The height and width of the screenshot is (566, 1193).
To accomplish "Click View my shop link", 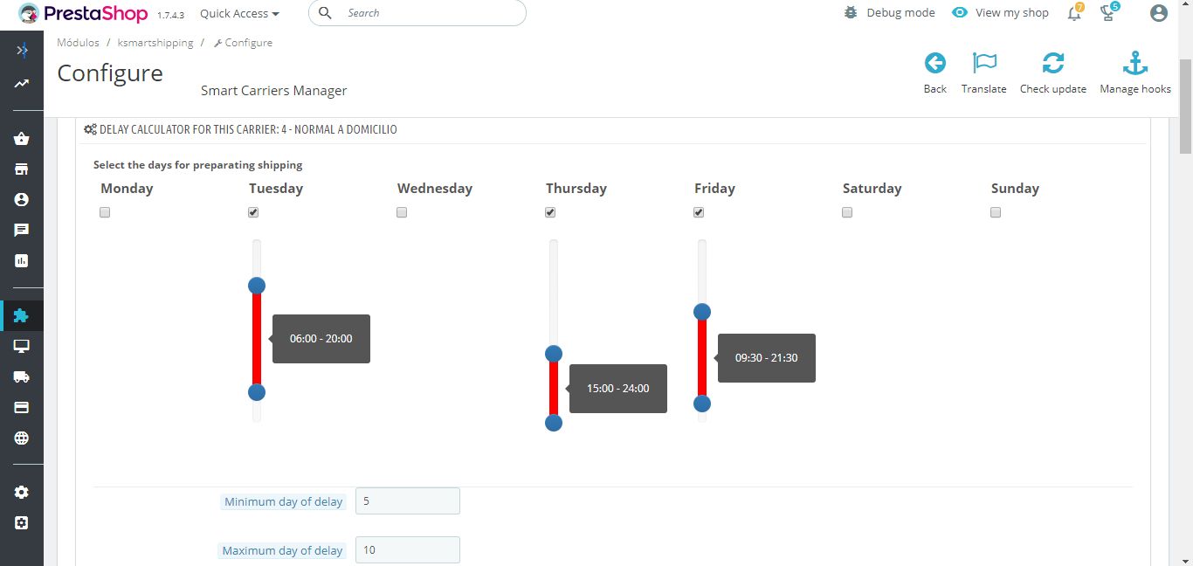I will [1001, 13].
